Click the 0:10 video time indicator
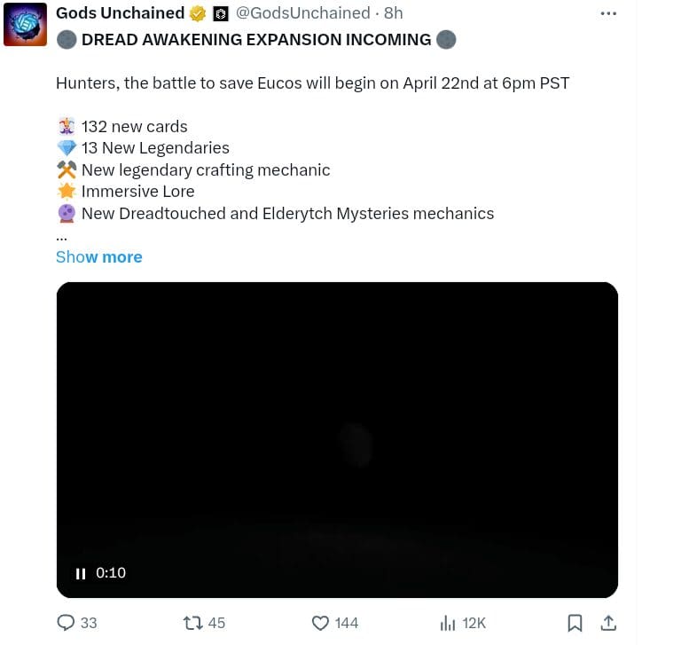 [x=111, y=573]
